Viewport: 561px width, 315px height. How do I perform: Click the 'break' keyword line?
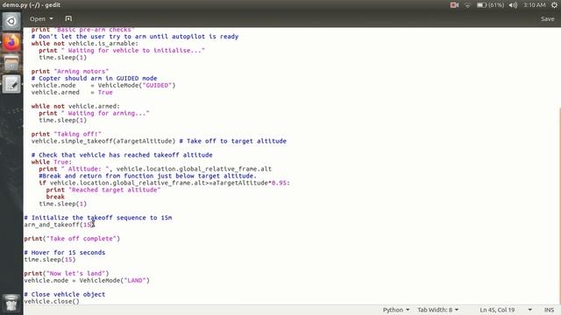point(55,197)
